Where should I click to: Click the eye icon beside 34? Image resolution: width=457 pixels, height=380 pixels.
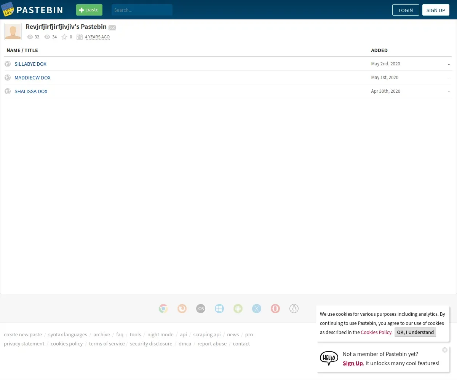(x=47, y=37)
